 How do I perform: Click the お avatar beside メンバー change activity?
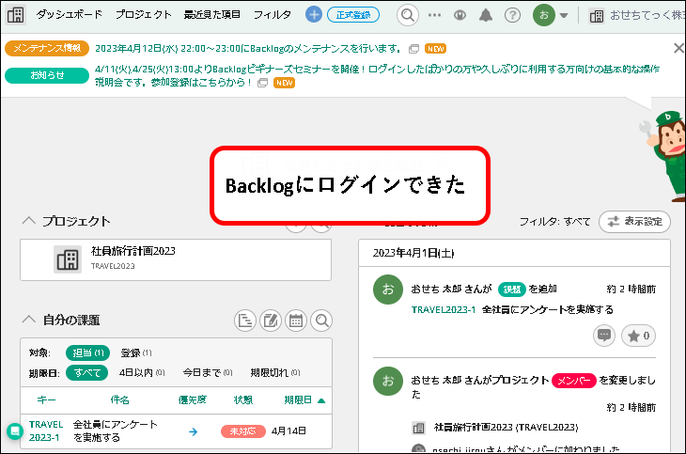pyautogui.click(x=387, y=381)
